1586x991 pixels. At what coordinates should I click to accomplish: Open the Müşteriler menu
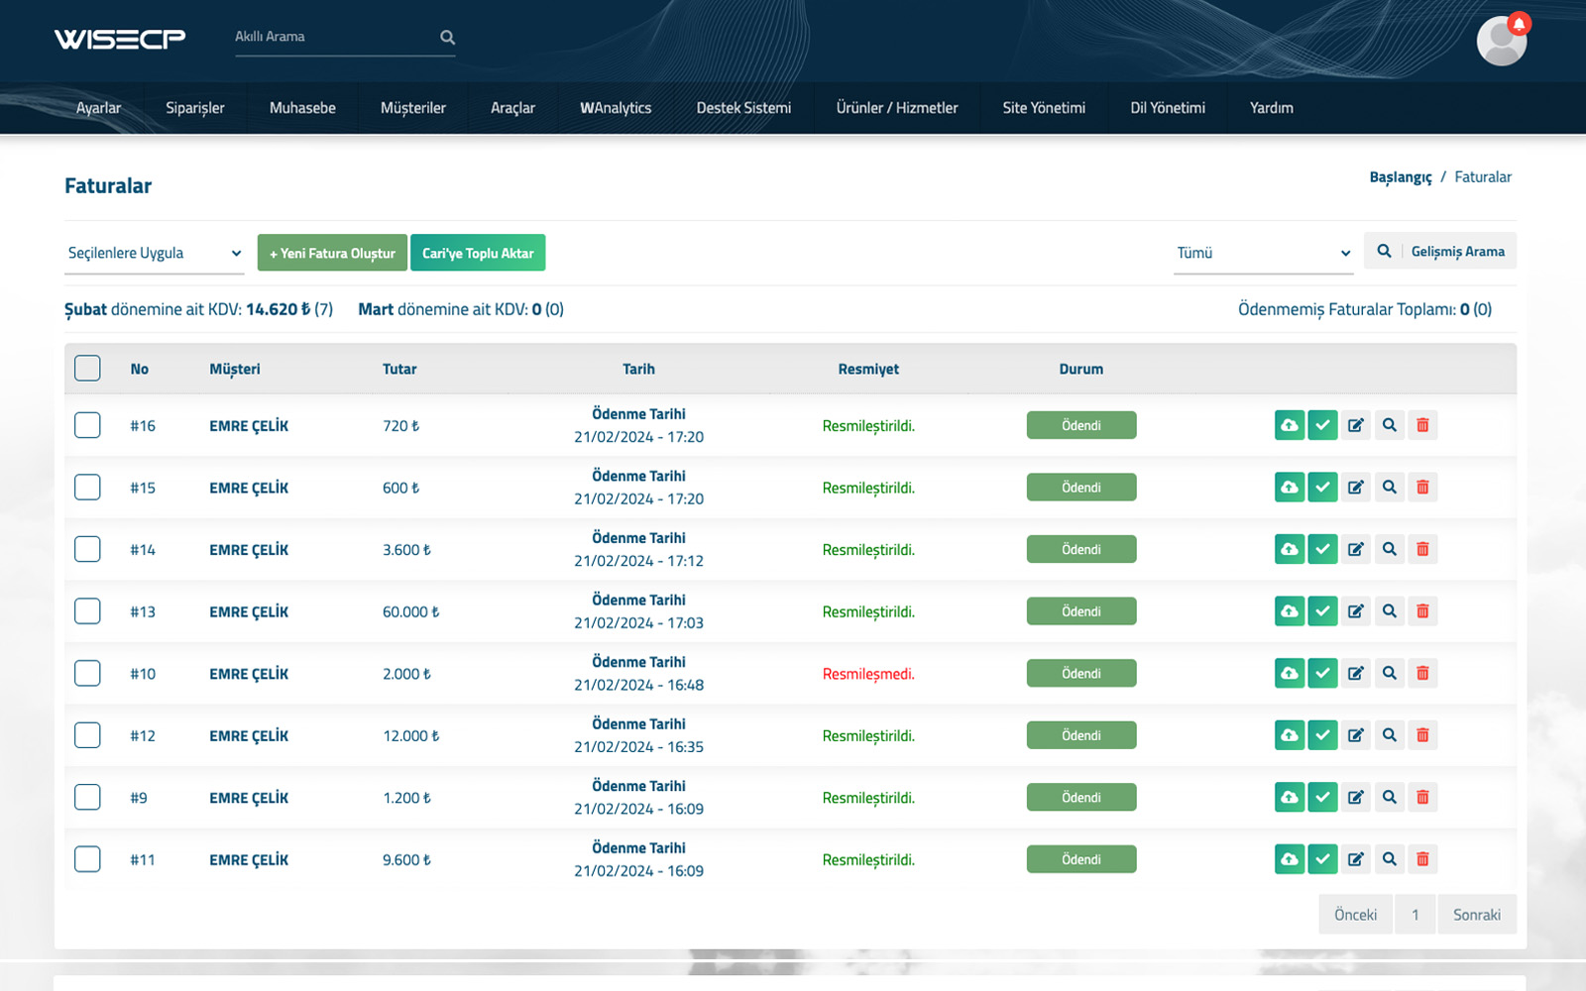(x=413, y=108)
